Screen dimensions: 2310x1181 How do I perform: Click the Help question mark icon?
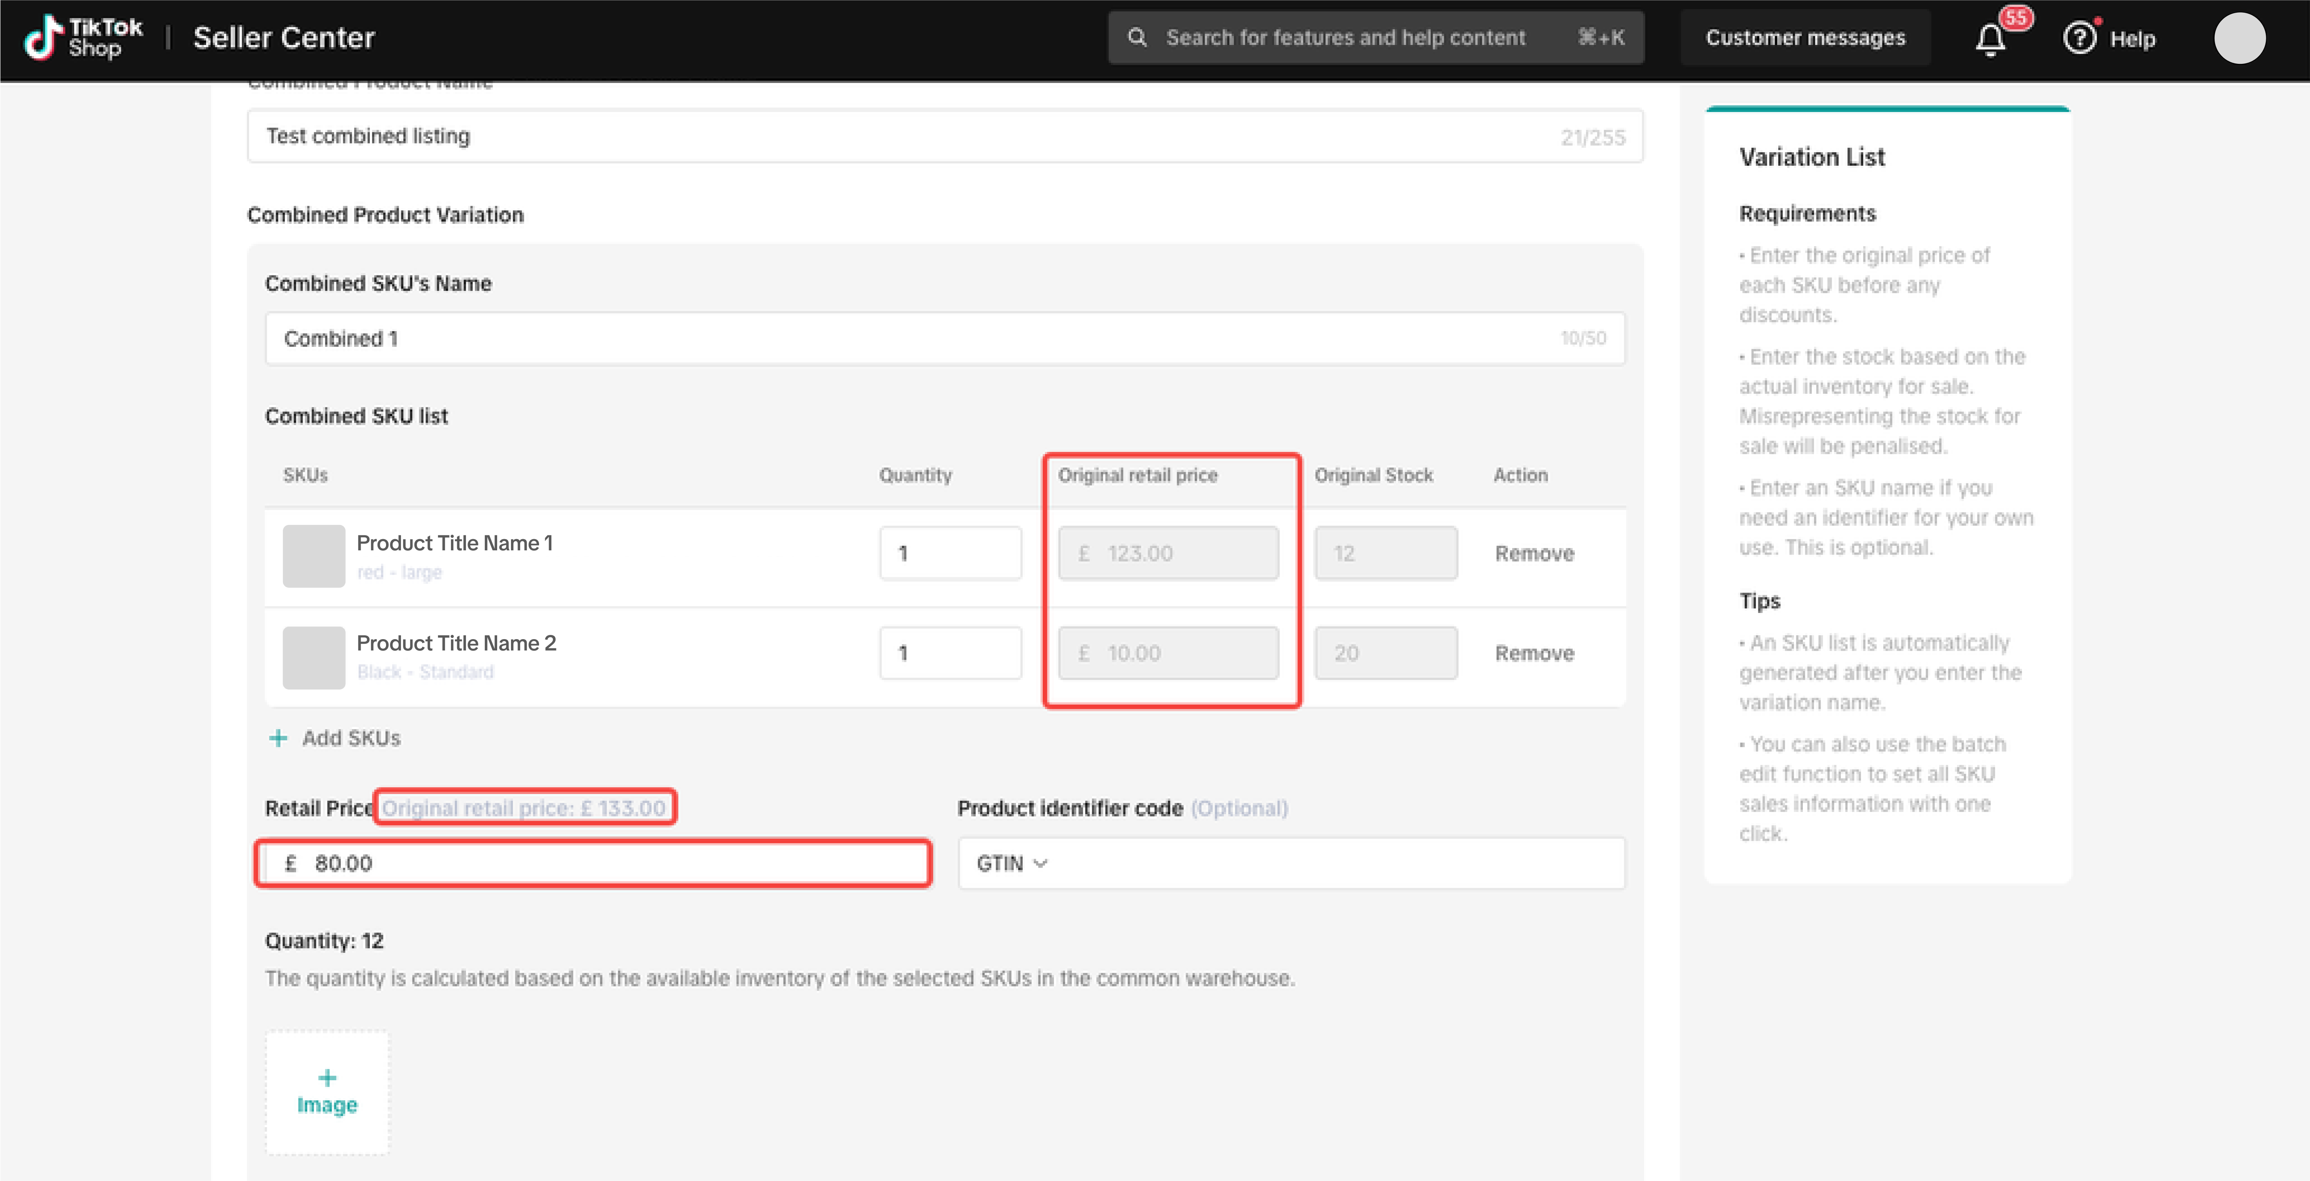(x=2080, y=38)
